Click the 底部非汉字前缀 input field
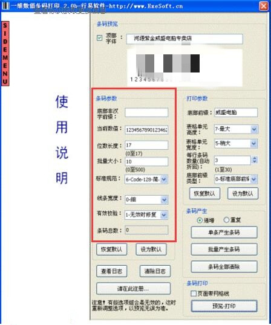This screenshot has width=271, height=325. [146, 113]
